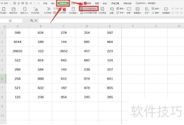
Task: Switch to the 特色功能 Special Features tab
Action: [x=127, y=3]
